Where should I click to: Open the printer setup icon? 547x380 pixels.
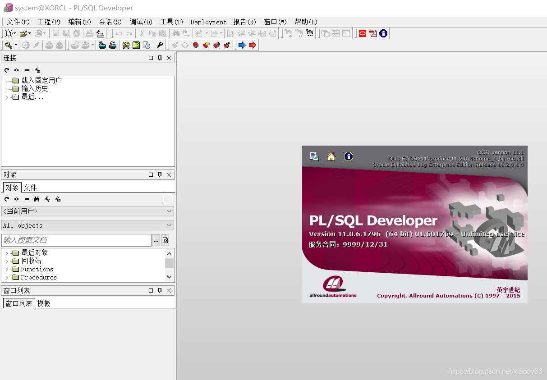tap(100, 33)
